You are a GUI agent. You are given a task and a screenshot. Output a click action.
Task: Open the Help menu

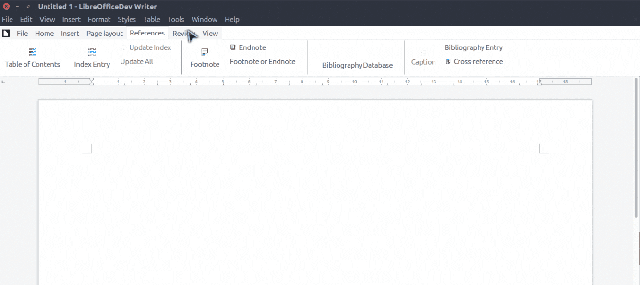[x=232, y=19]
